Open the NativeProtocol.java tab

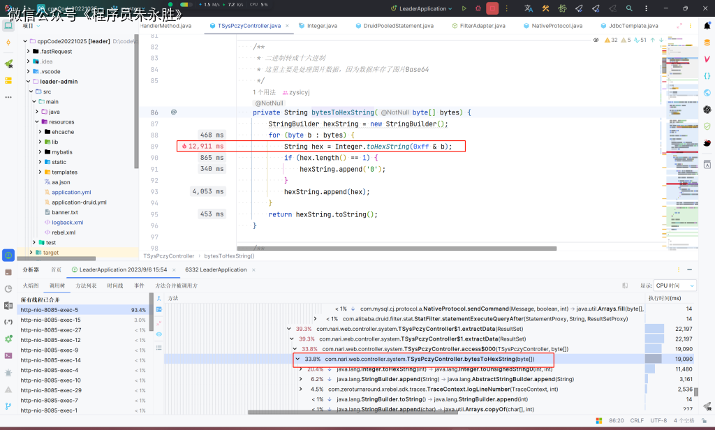[553, 26]
